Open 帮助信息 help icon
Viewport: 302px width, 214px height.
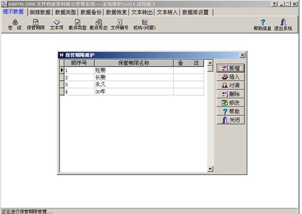coord(262,25)
